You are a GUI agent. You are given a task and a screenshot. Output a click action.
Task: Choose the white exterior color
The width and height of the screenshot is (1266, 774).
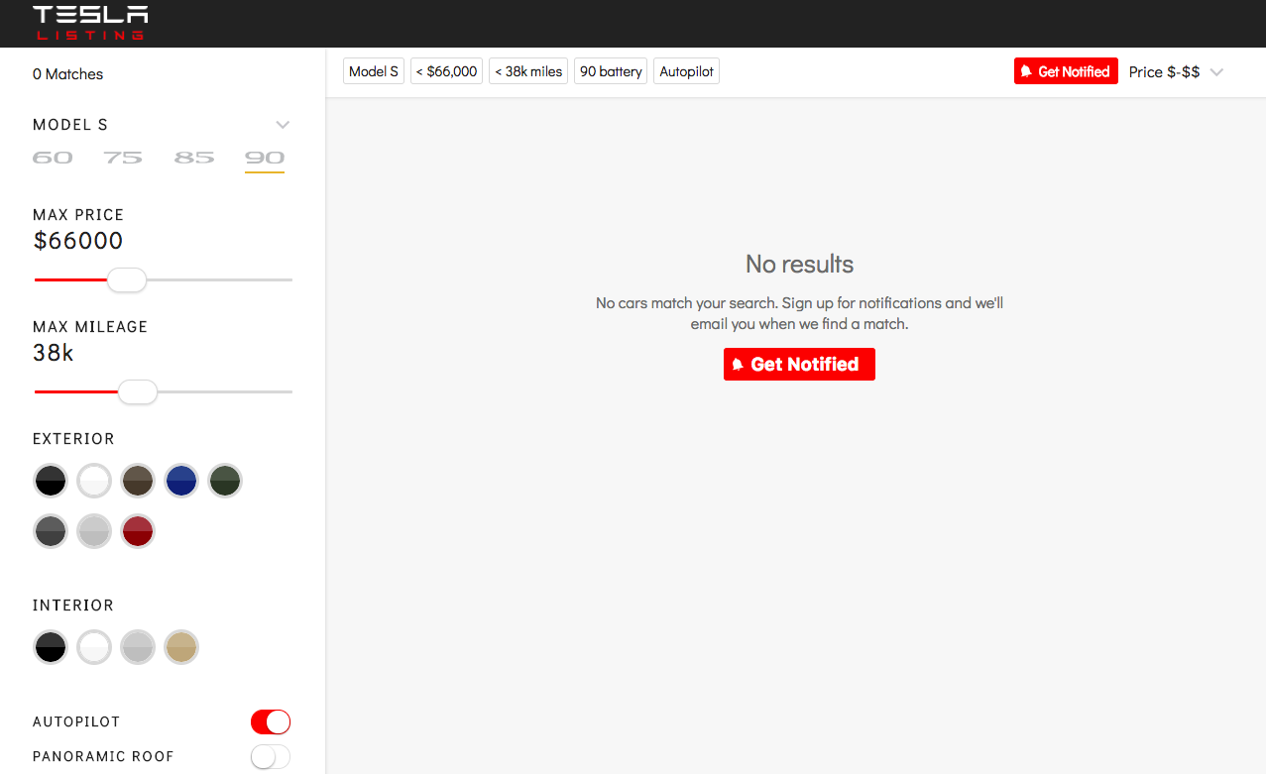tap(94, 481)
